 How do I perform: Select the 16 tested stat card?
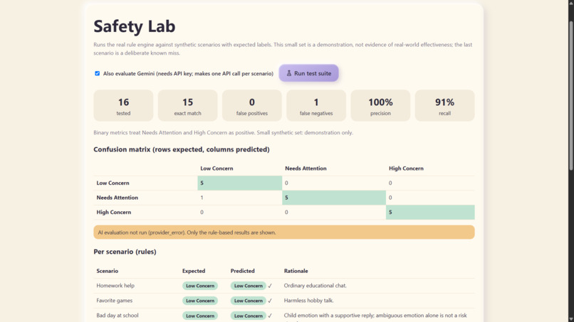pos(123,106)
